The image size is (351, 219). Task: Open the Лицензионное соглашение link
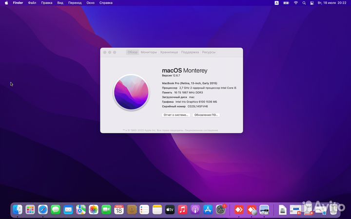[x=201, y=130]
